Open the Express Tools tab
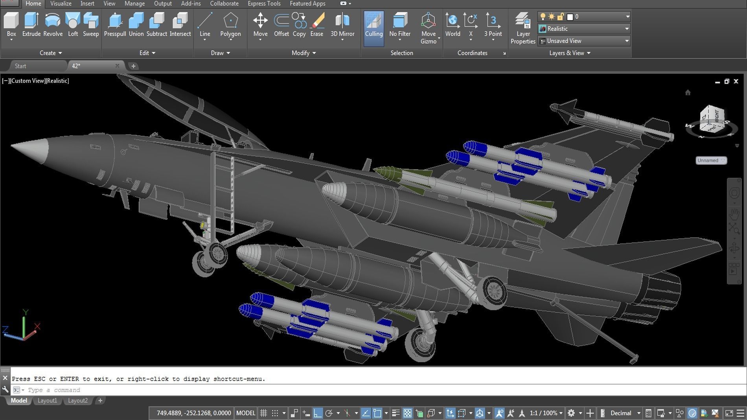This screenshot has height=420, width=747. coord(264,4)
